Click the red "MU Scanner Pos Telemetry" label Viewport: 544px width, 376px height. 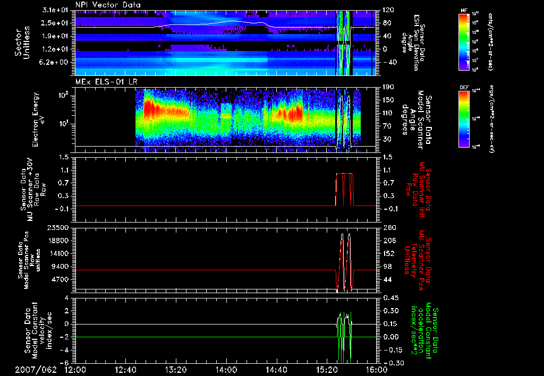[x=418, y=260]
